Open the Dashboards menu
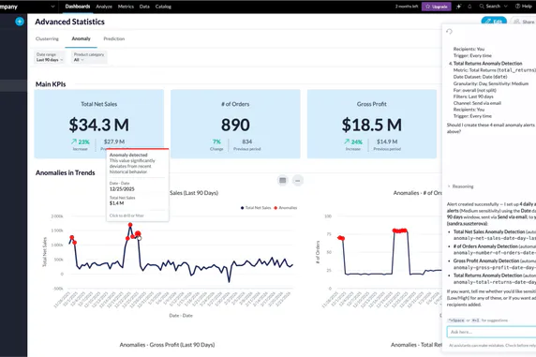536x357 pixels. point(78,7)
